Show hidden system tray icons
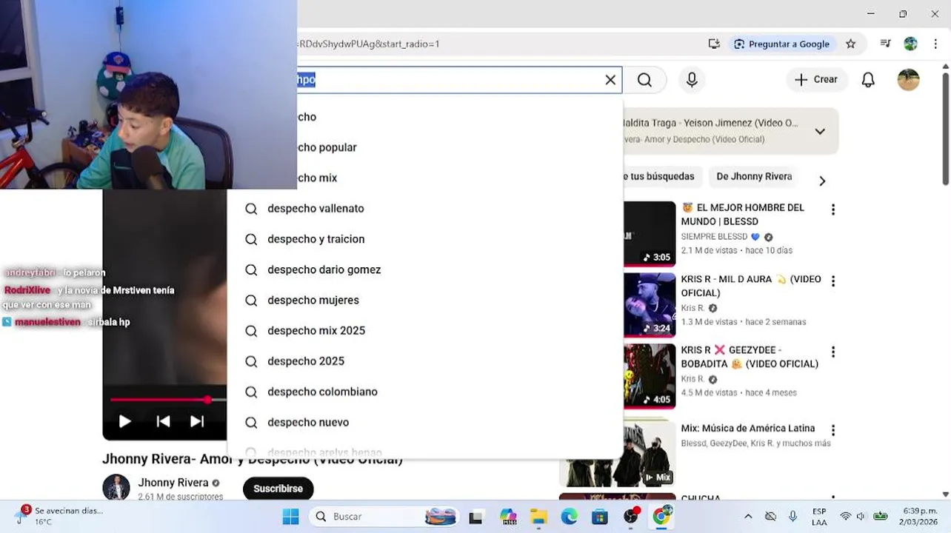The height and width of the screenshot is (533, 951). 748,517
